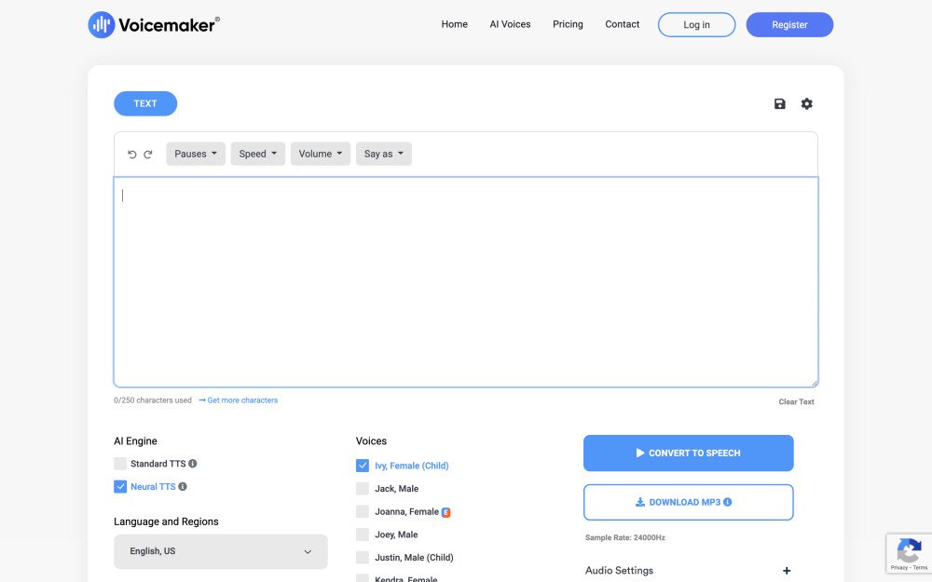Click the undo arrow icon
Screen dimensions: 932x582
(x=132, y=155)
